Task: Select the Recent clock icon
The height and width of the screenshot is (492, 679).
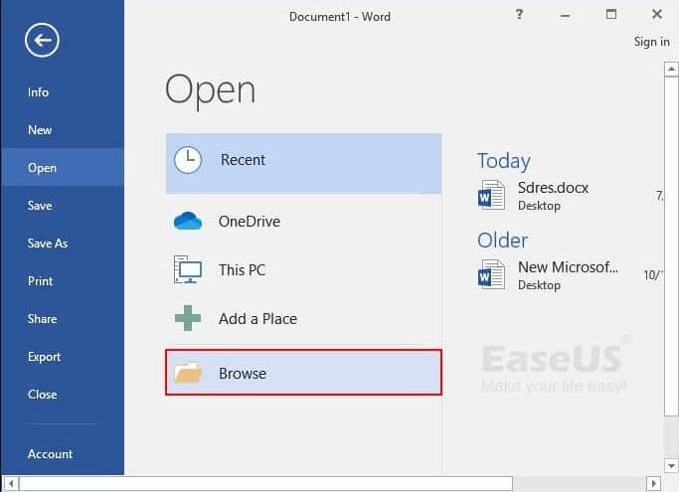Action: [x=188, y=160]
